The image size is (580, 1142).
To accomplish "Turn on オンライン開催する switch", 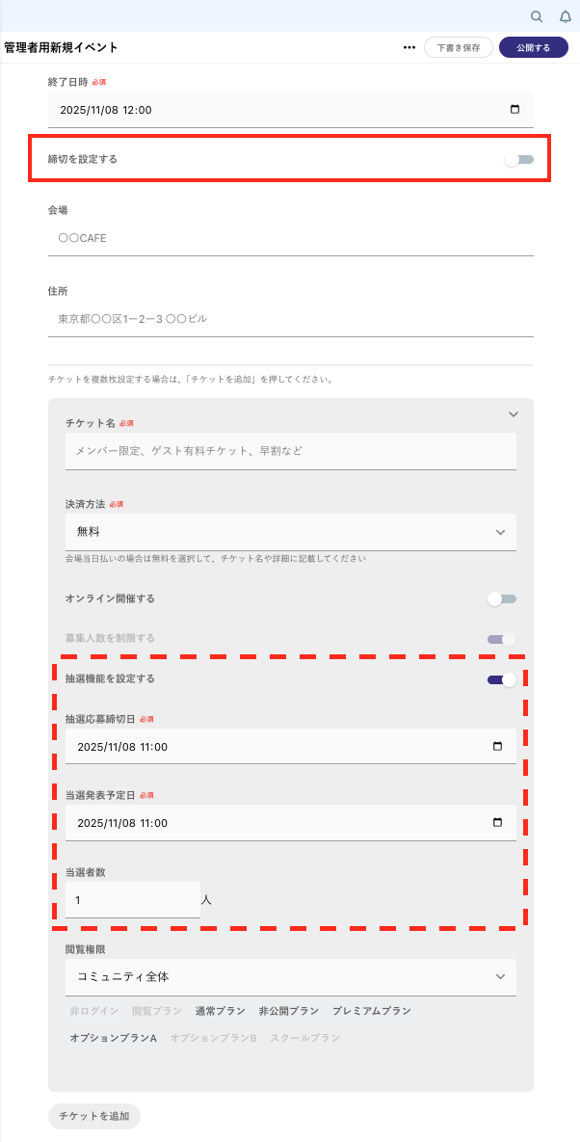I will [502, 598].
